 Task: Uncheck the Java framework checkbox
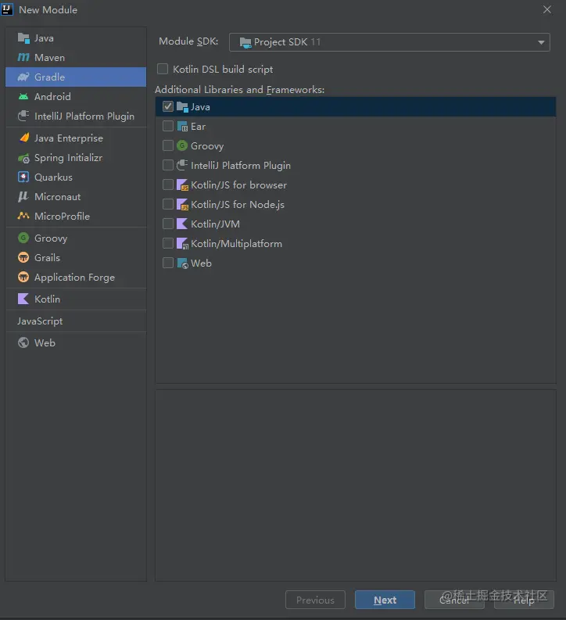click(x=168, y=106)
